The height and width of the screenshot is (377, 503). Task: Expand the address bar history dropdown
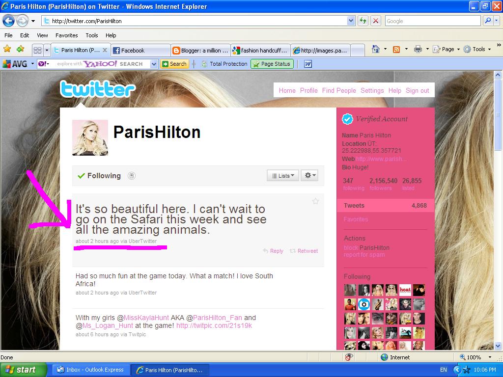click(351, 21)
